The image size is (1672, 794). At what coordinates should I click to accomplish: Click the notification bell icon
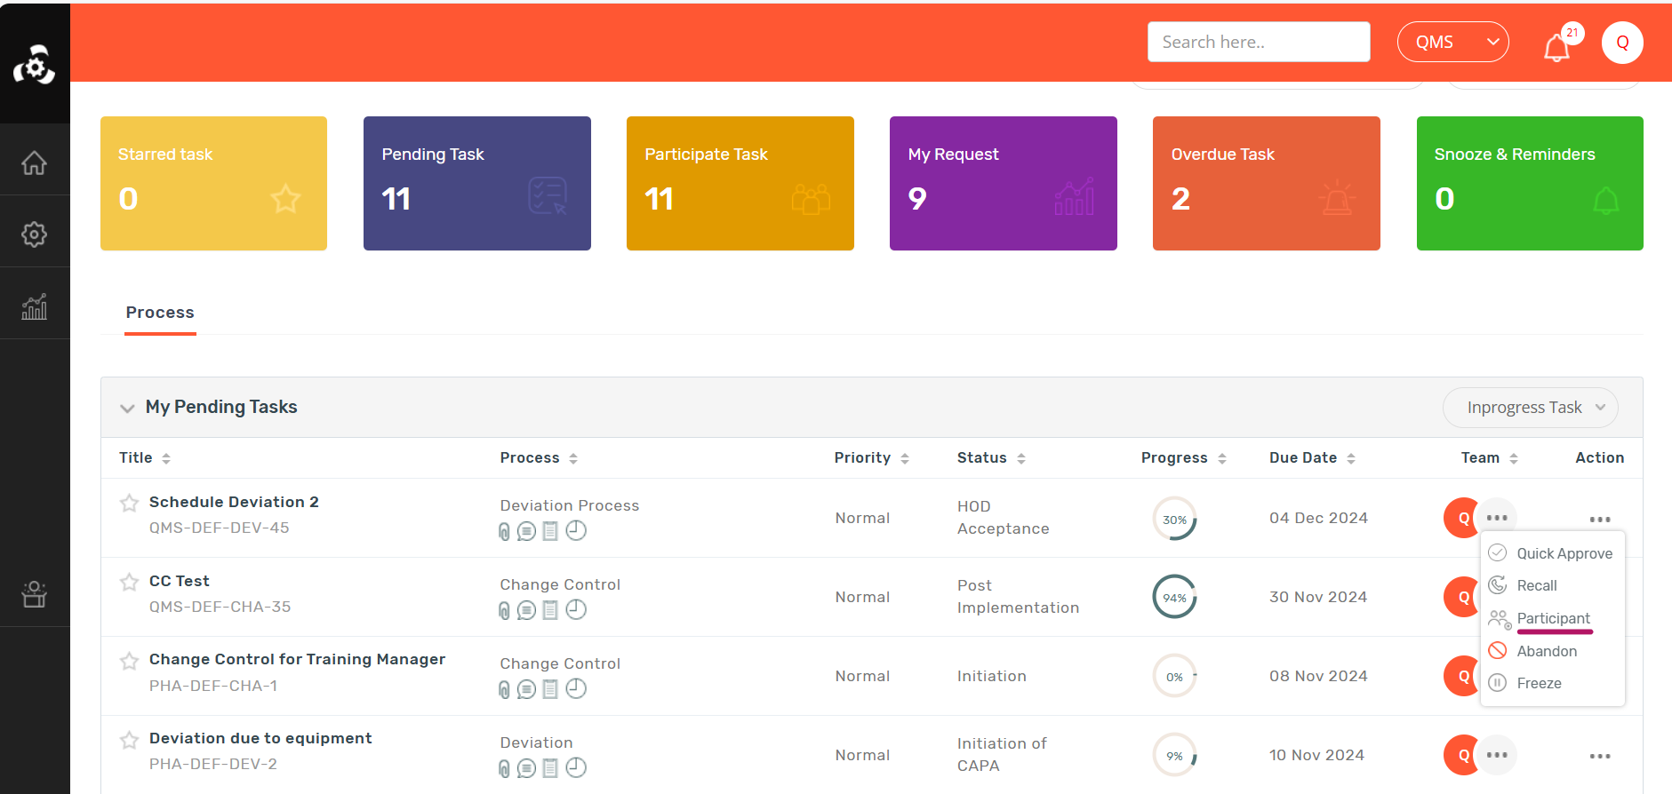point(1556,47)
